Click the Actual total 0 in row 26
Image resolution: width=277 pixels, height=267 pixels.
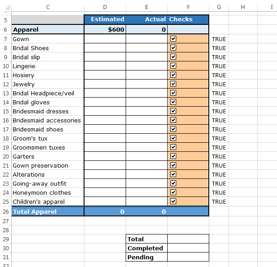point(146,211)
